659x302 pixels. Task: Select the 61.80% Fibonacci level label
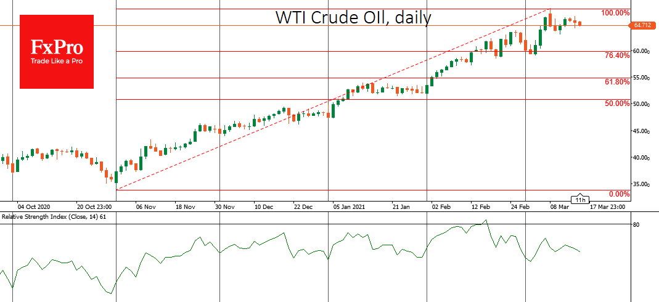point(616,81)
